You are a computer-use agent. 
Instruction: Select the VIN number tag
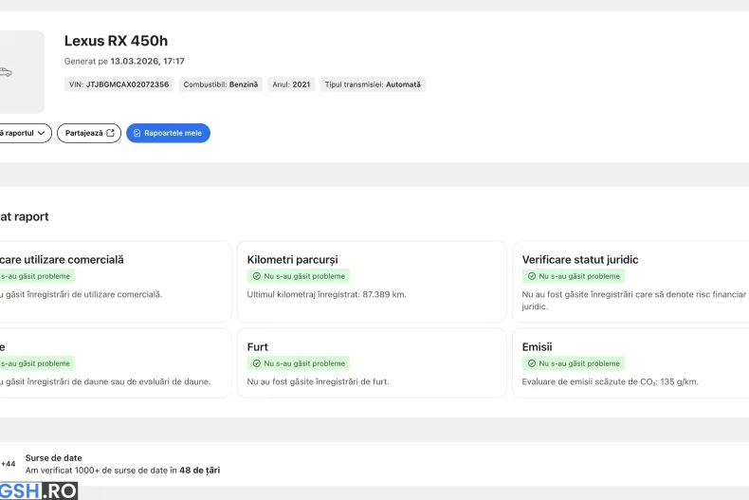point(119,84)
